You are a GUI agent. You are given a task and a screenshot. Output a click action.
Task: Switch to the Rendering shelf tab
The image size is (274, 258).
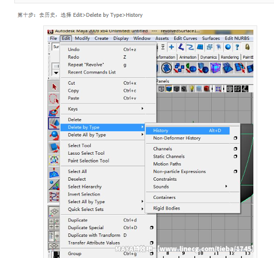tap(230, 57)
